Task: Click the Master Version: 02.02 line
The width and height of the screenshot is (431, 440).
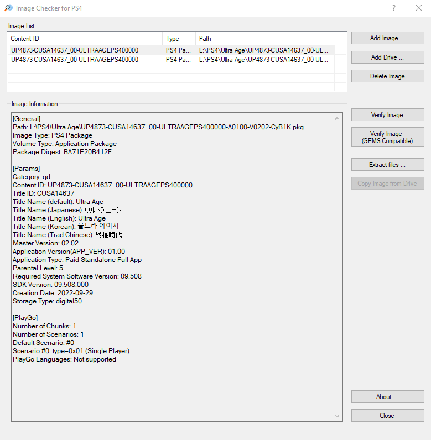Action: (x=45, y=243)
